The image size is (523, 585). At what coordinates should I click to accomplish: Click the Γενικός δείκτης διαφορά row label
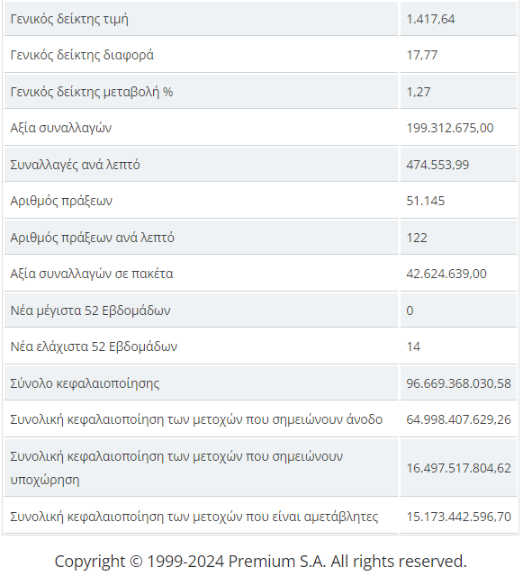coord(82,55)
